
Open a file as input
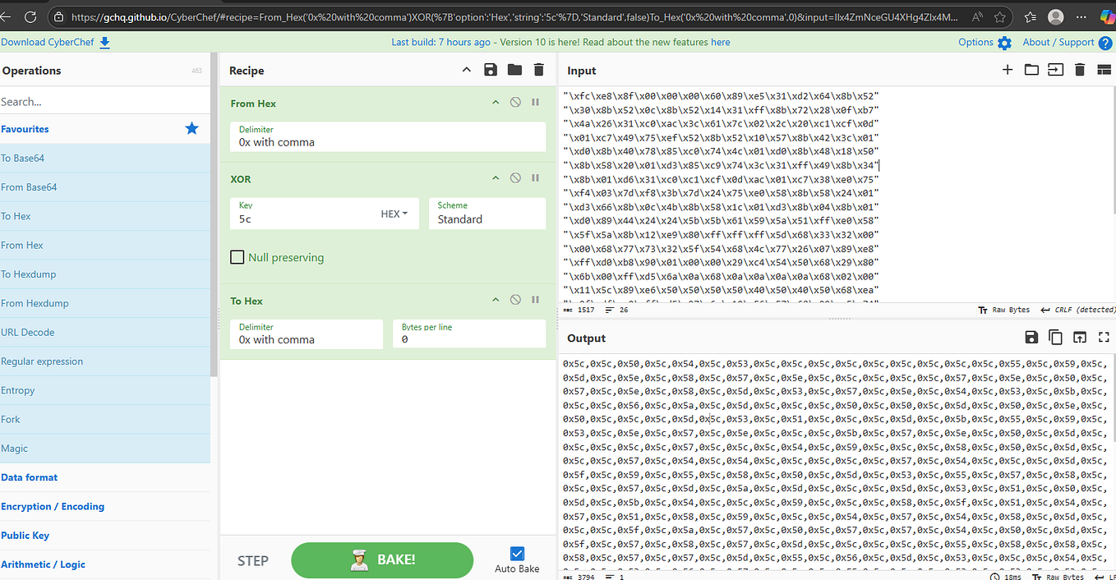coord(1031,70)
